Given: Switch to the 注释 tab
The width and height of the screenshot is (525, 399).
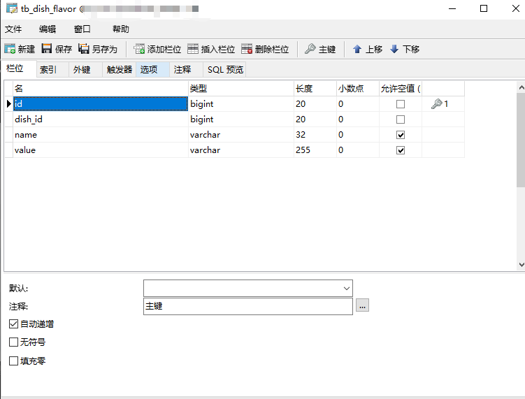Looking at the screenshot, I should [x=186, y=70].
